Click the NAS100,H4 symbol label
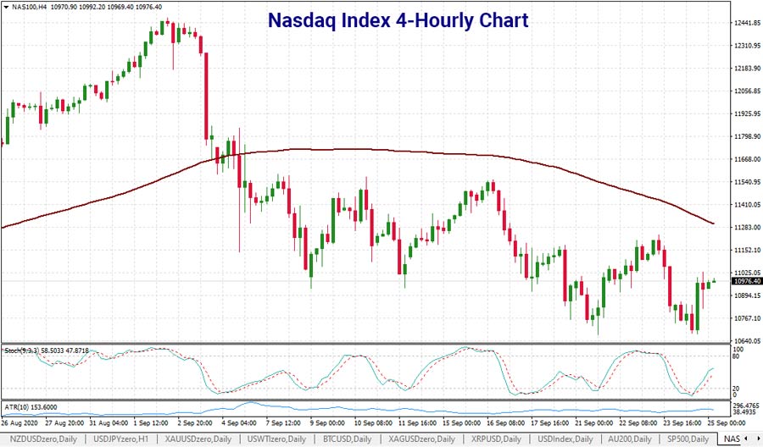The width and height of the screenshot is (763, 447). pyautogui.click(x=29, y=8)
